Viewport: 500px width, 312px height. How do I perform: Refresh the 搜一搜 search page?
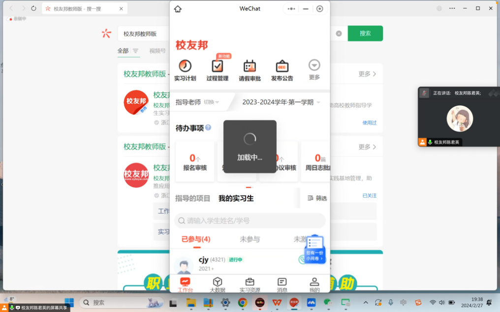34,8
